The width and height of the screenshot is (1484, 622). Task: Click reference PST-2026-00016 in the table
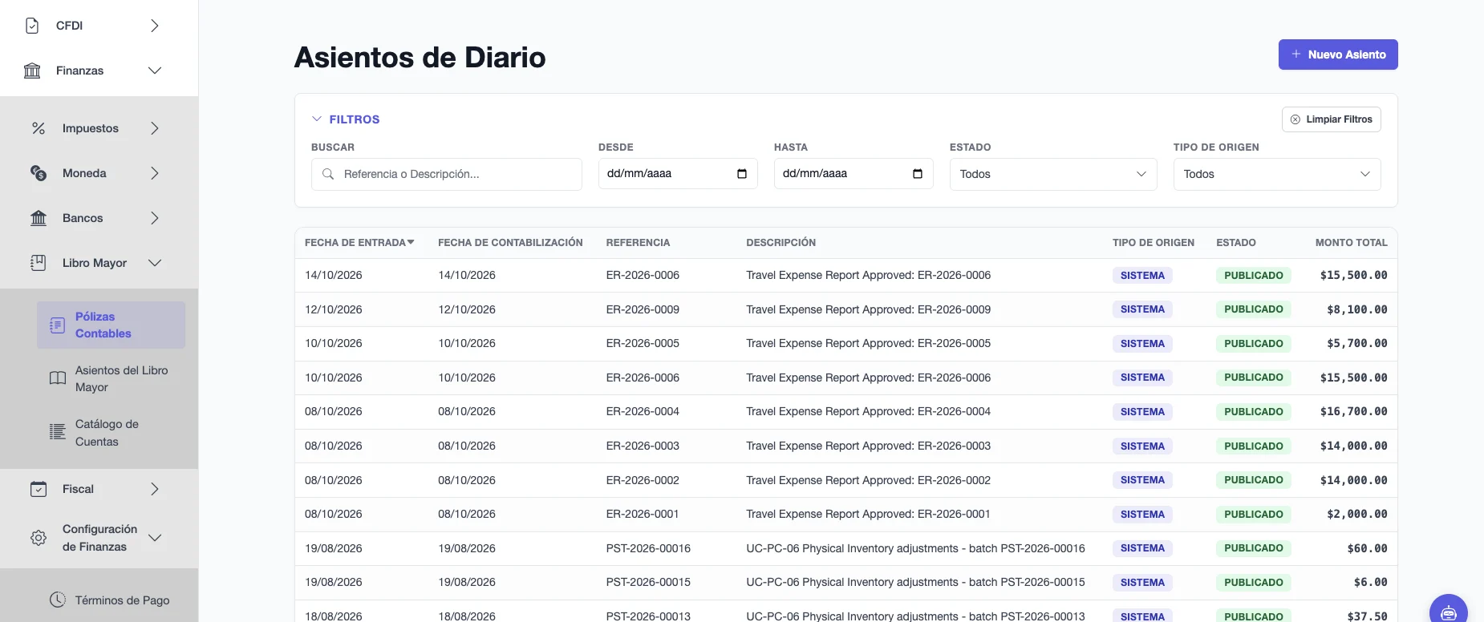coord(648,548)
